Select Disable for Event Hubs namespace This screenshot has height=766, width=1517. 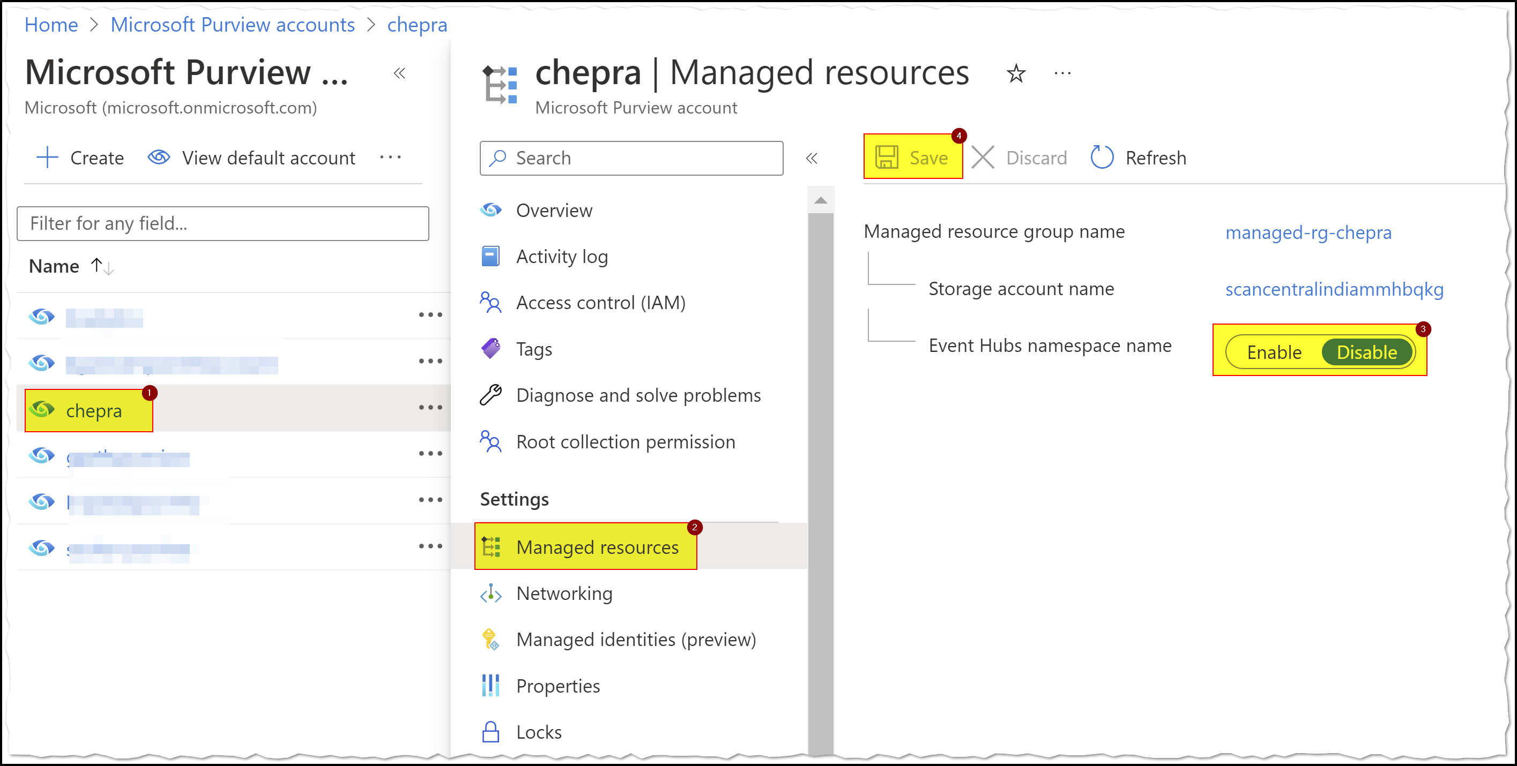point(1367,352)
